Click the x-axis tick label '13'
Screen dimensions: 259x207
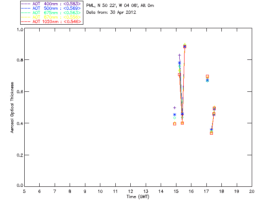146,191
